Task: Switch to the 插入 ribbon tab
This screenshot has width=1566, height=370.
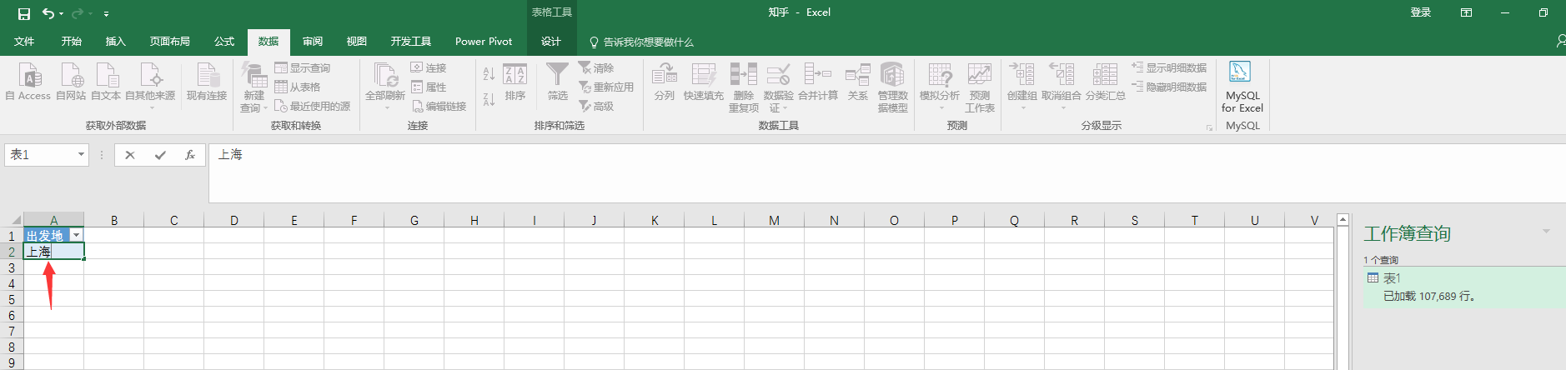Action: [115, 42]
